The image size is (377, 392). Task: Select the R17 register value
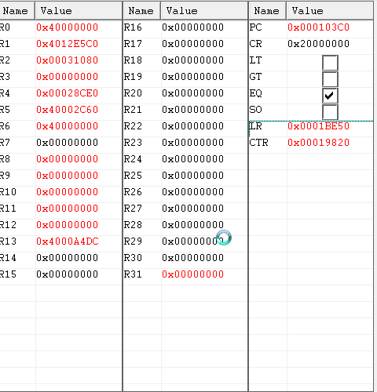click(193, 44)
